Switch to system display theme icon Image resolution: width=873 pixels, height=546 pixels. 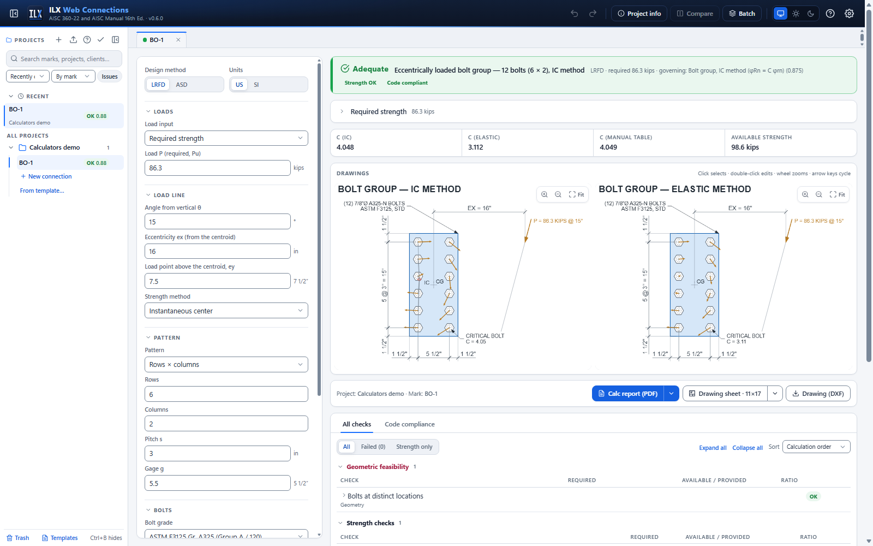[x=781, y=14]
